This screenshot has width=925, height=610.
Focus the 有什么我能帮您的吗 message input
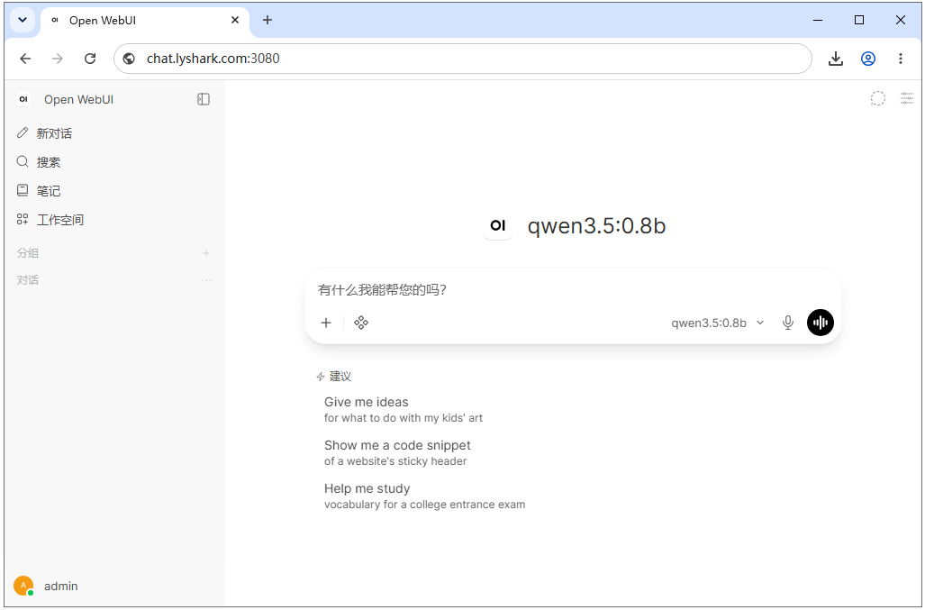[572, 289]
